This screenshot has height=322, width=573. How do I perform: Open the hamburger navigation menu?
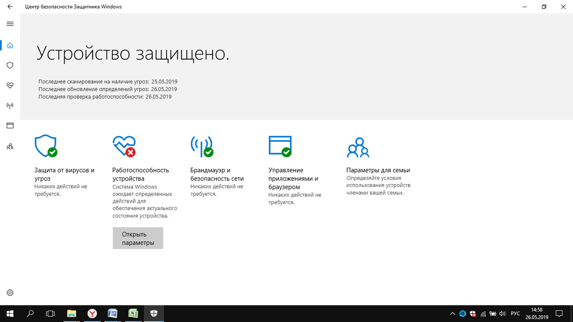click(x=10, y=24)
